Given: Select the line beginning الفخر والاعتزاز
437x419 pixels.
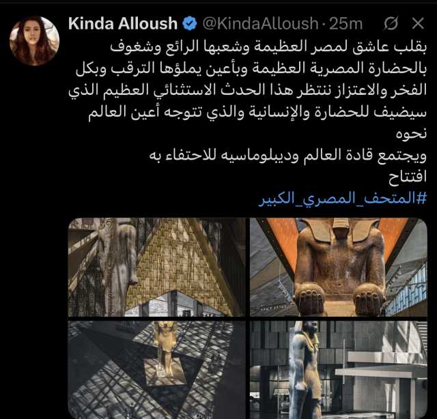Looking at the screenshot, I should tap(248, 90).
